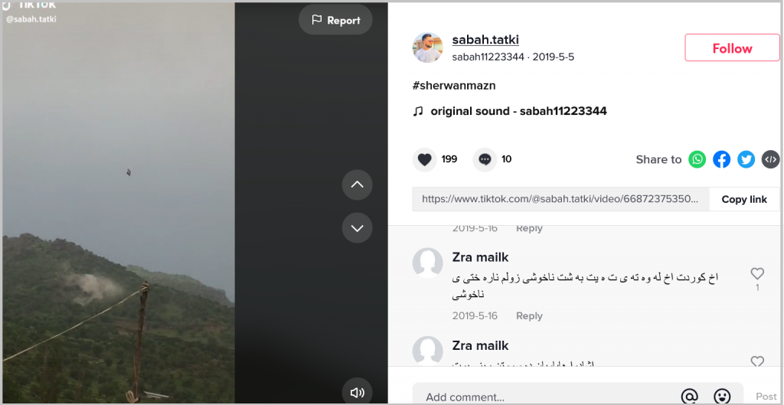784x405 pixels.
Task: Share the video to WhatsApp
Action: point(697,159)
